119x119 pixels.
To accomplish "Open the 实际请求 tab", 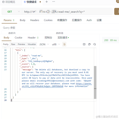I will [63, 38].
